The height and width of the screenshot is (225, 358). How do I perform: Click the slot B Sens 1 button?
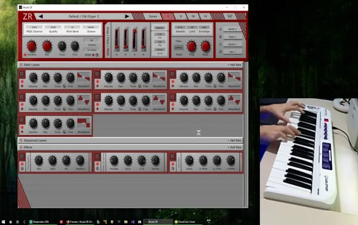[232, 36]
